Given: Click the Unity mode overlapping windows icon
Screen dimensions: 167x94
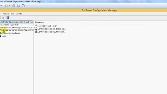Looking at the screenshot, I should tap(23, 6).
